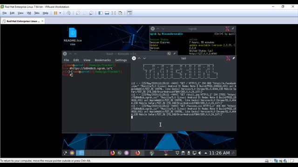
Task: Revert VM to previous snapshot
Action: tap(85, 13)
